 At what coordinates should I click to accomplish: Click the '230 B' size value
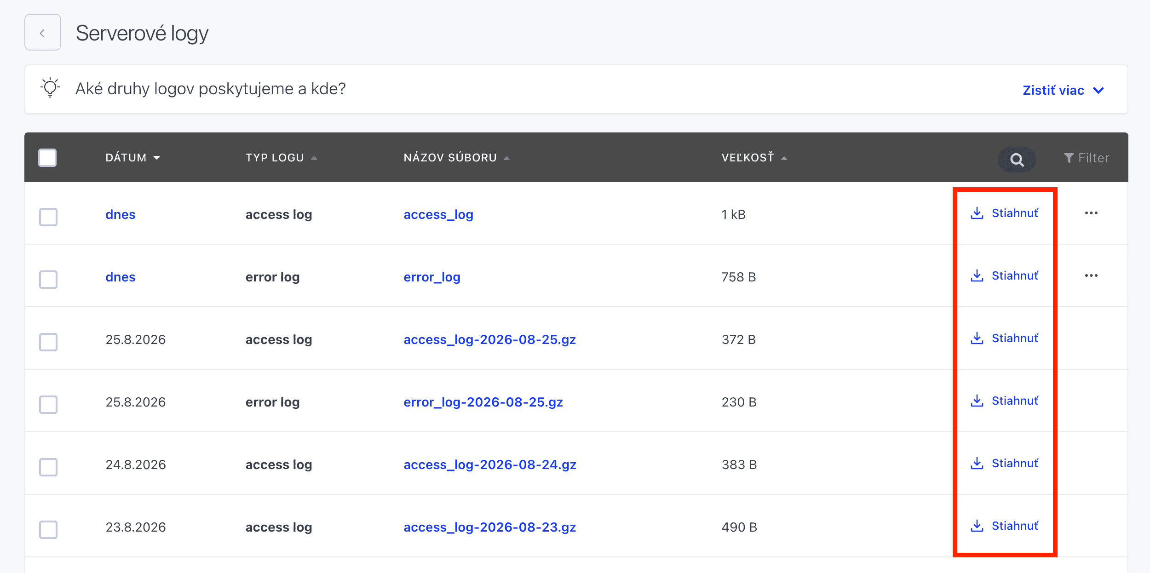coord(739,402)
